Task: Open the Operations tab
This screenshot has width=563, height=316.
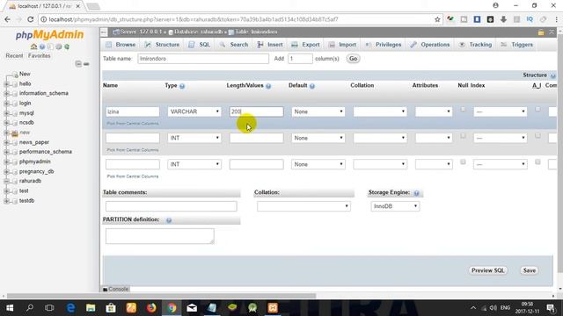Action: [x=430, y=45]
